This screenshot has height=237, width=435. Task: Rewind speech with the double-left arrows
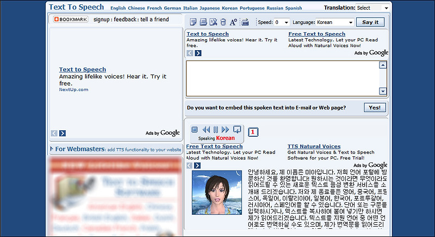tap(206, 130)
